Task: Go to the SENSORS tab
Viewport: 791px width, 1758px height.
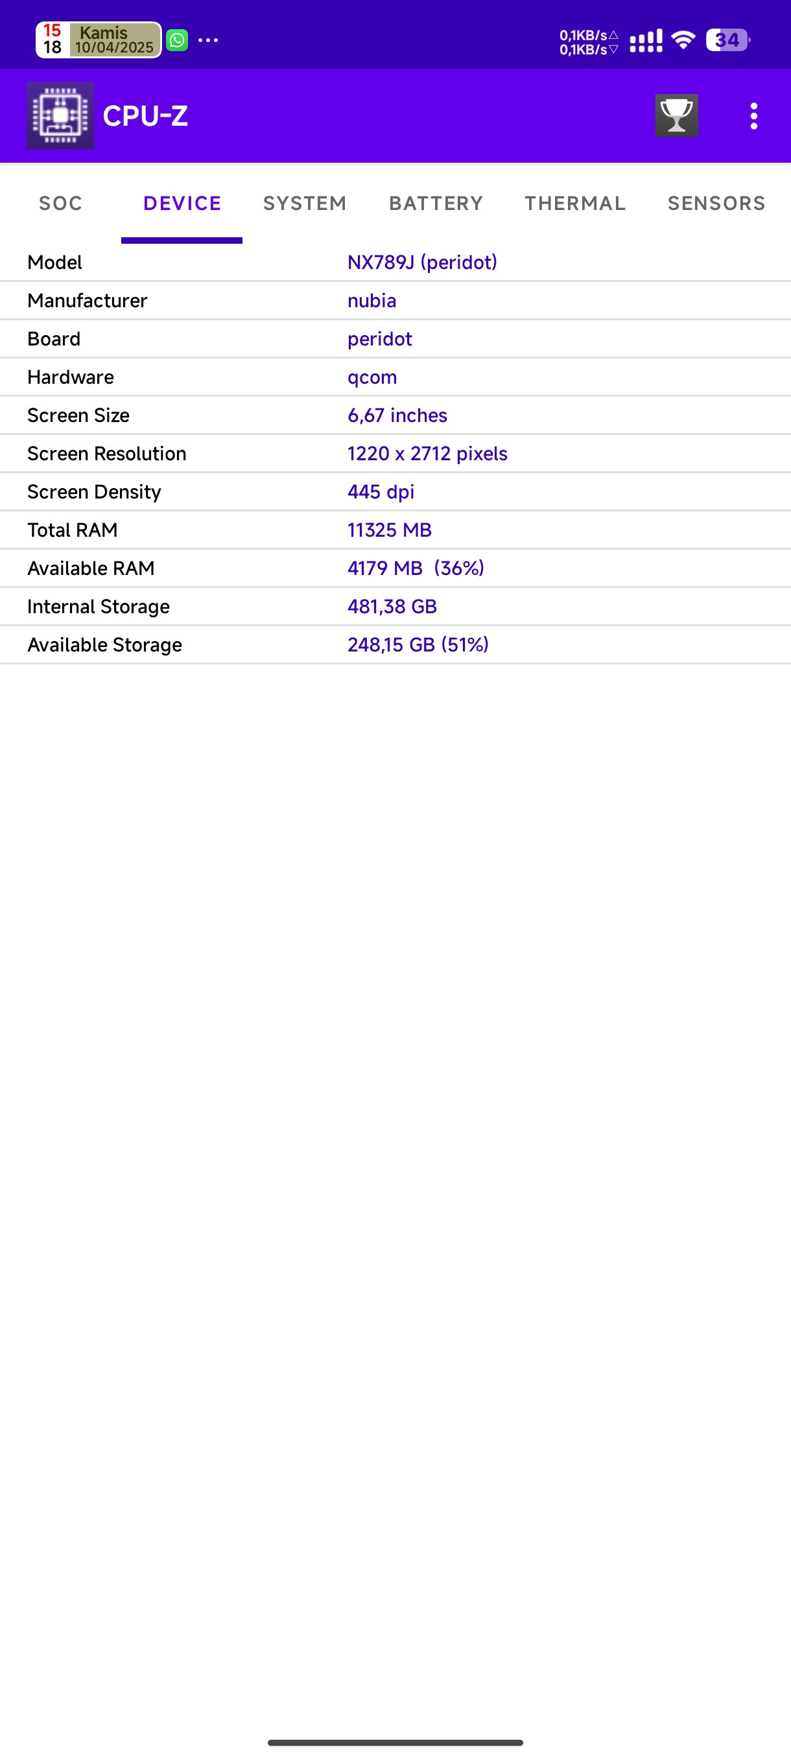Action: [x=716, y=203]
